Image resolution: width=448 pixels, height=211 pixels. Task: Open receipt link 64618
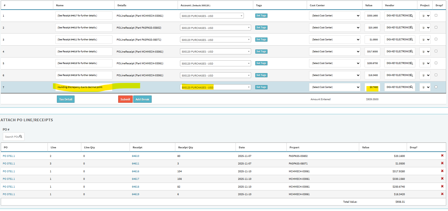tap(135, 187)
